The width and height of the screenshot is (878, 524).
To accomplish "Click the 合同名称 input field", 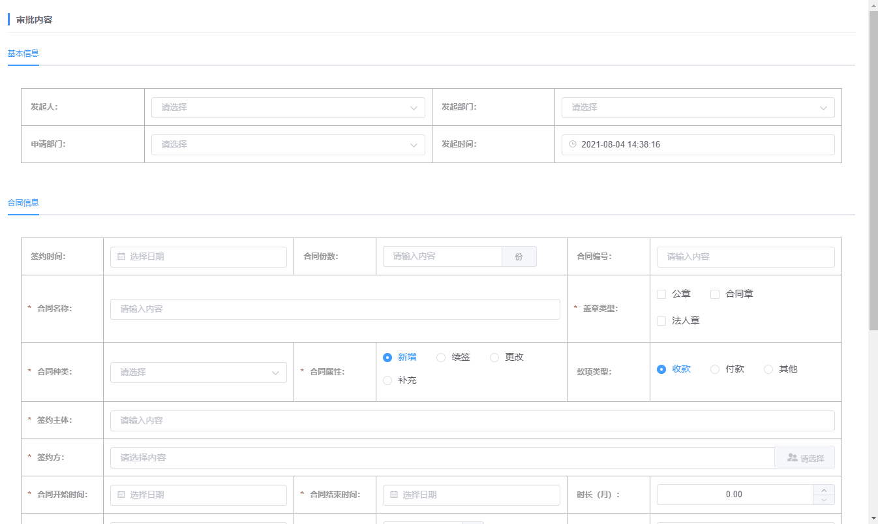I will [335, 309].
